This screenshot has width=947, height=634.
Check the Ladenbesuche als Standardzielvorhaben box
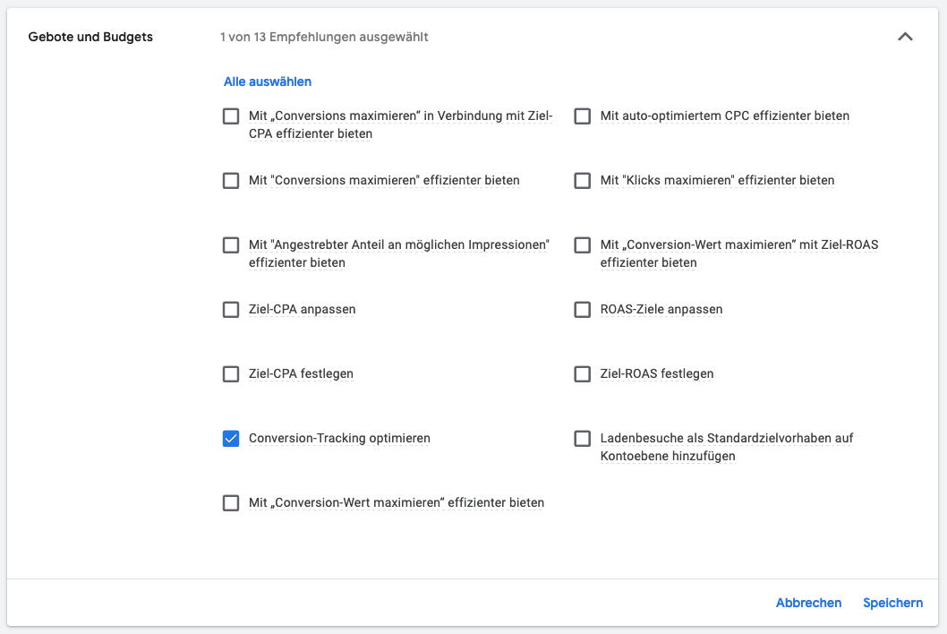[583, 439]
